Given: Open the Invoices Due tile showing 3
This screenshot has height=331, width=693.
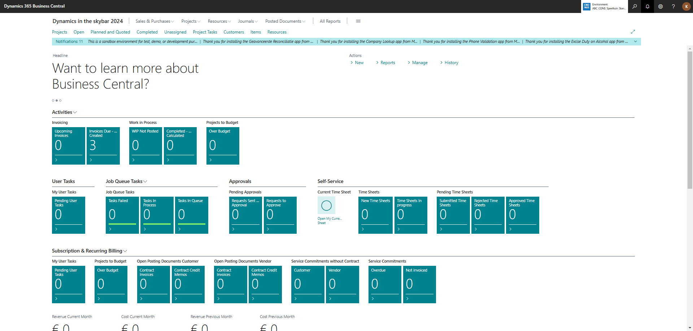Looking at the screenshot, I should [x=103, y=146].
